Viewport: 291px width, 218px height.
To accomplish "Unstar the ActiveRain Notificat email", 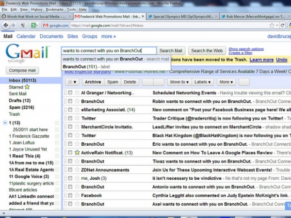I will [77, 153].
